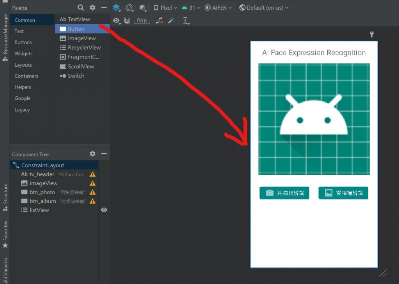
Task: Open Component Tree settings gear
Action: (93, 154)
